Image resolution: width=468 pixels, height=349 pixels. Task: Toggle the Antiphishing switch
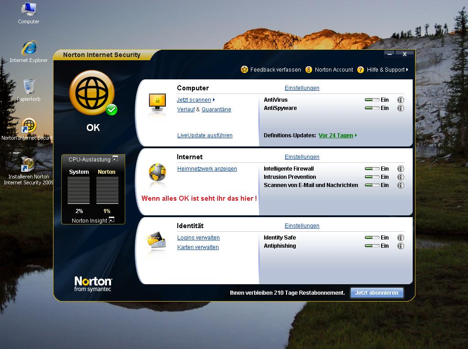click(372, 246)
